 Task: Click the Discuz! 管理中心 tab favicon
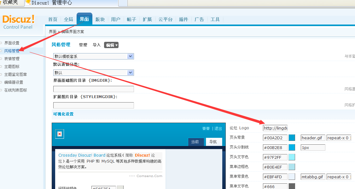28,2
